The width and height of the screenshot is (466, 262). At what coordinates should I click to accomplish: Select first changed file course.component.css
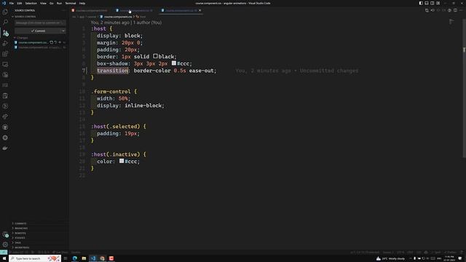tap(33, 42)
